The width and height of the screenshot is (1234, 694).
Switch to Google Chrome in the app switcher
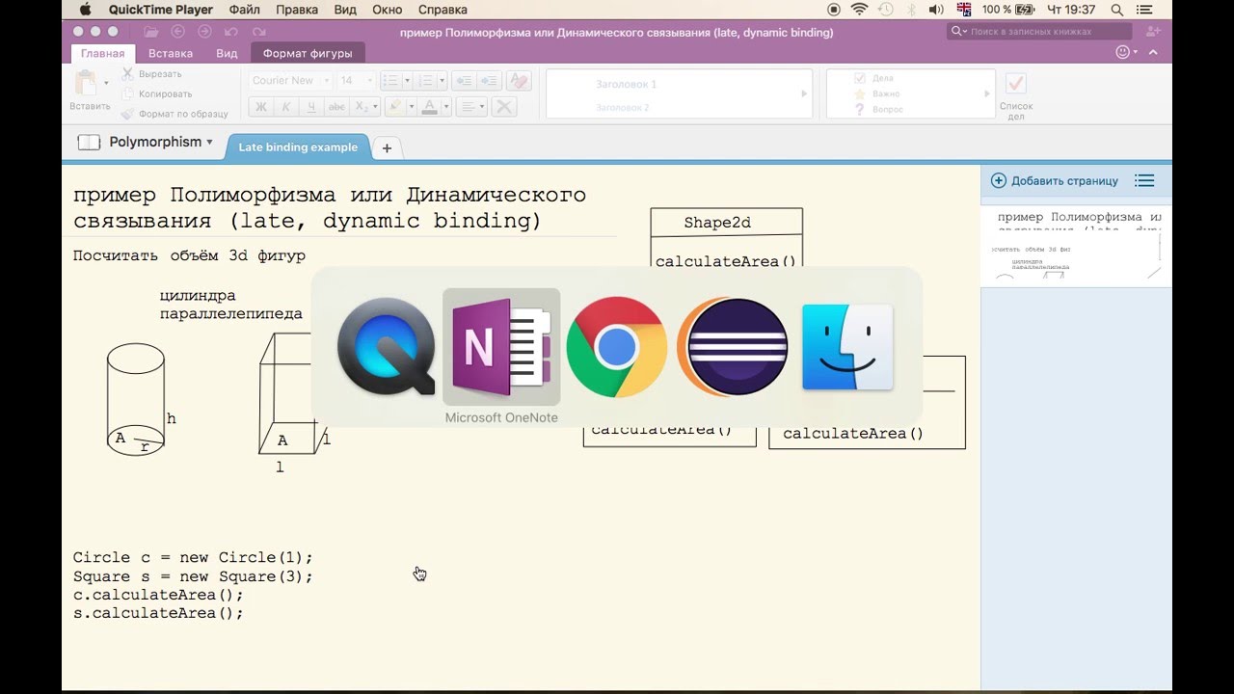click(x=617, y=347)
